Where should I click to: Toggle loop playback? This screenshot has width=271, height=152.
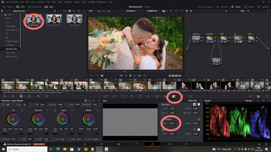145,76
